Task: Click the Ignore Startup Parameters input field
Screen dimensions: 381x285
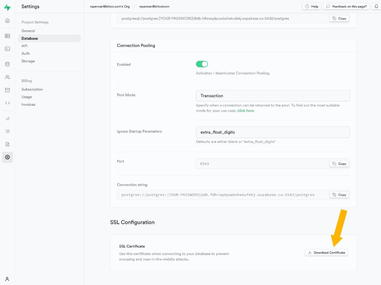Action: [273, 132]
